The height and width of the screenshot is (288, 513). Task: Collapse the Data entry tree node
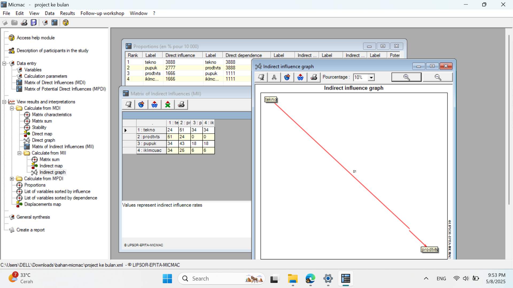[x=4, y=63]
